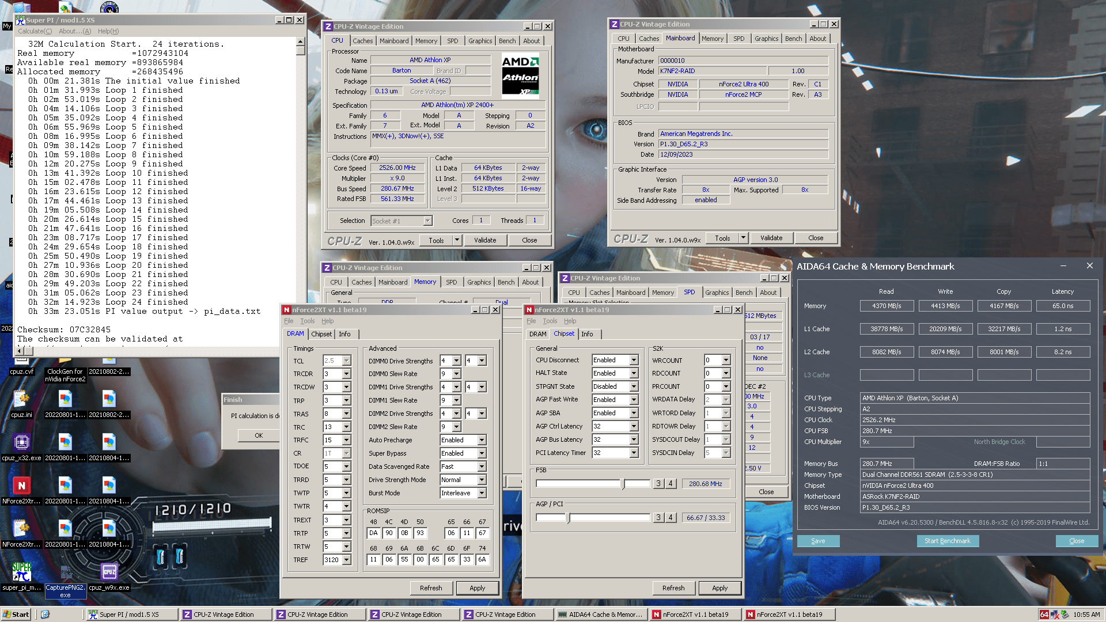Open the Drive Strength Mode dropdown
This screenshot has height=622, width=1106.
pos(482,480)
